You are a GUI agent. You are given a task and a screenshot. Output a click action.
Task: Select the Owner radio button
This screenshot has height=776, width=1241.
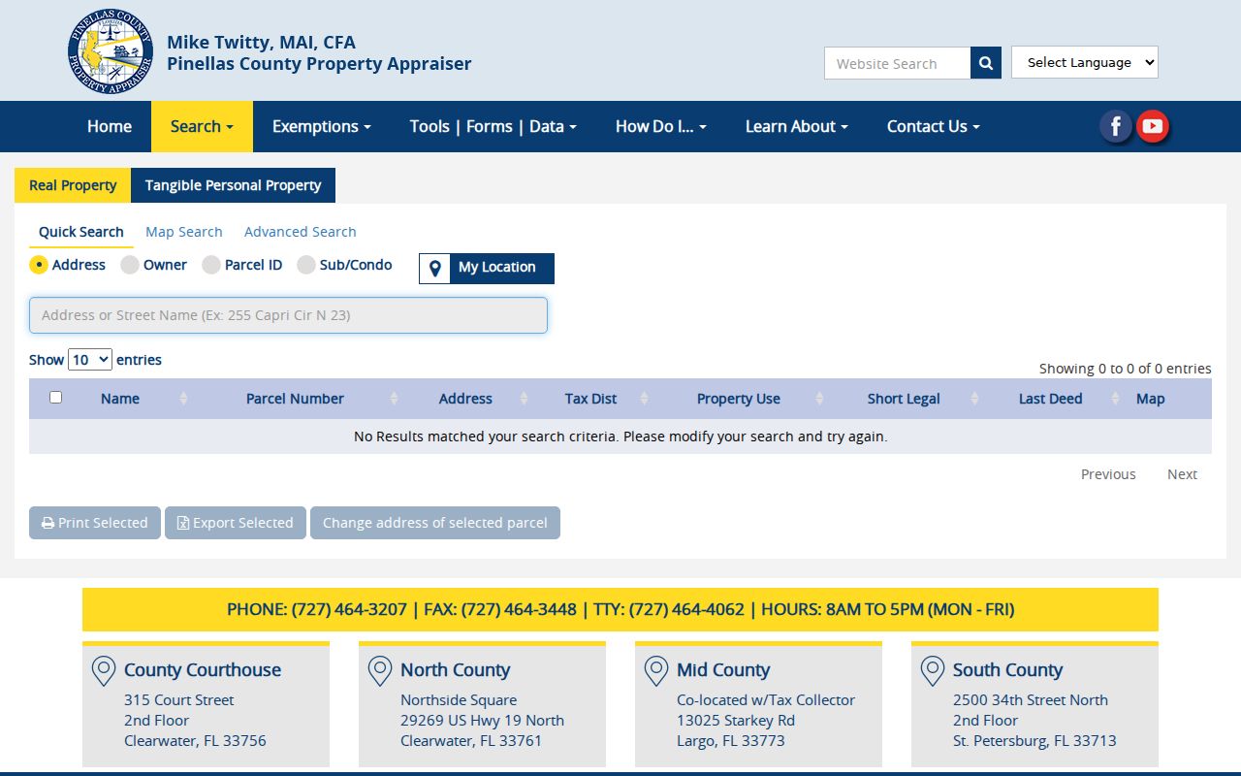(x=130, y=265)
